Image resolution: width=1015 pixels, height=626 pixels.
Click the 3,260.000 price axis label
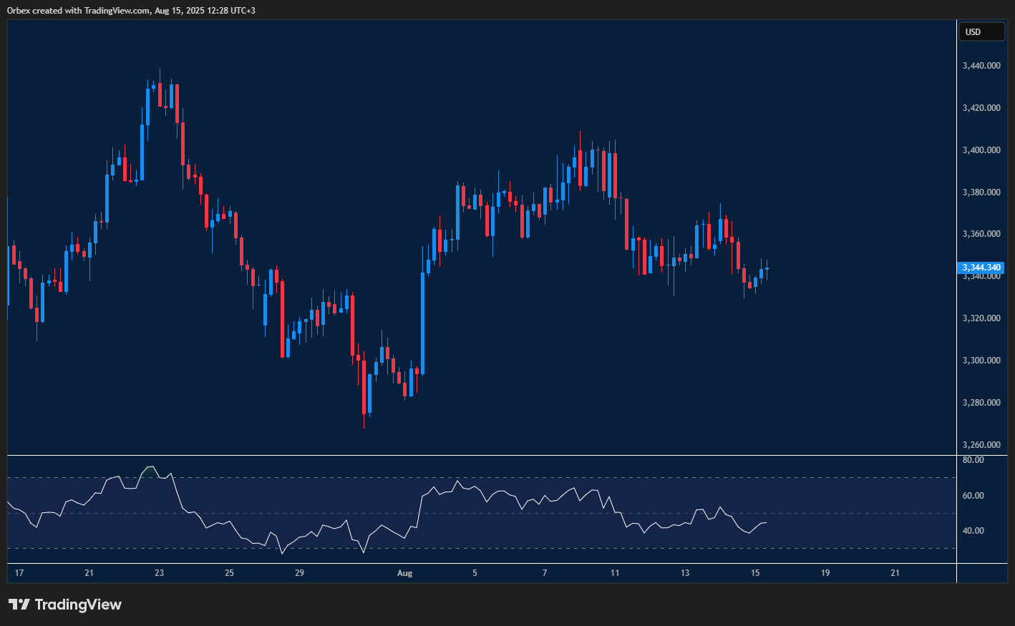pos(981,444)
